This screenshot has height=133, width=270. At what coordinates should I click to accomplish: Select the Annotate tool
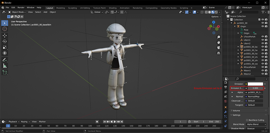coord(5,60)
